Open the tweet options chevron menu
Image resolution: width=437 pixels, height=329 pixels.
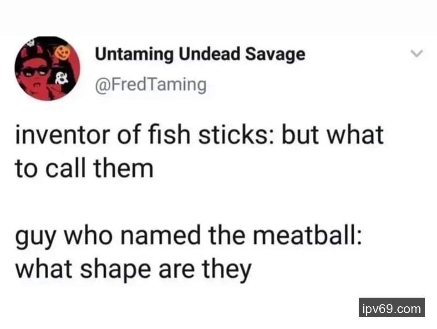tap(414, 54)
